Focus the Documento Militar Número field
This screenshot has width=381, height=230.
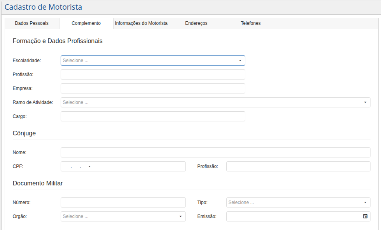coord(123,202)
